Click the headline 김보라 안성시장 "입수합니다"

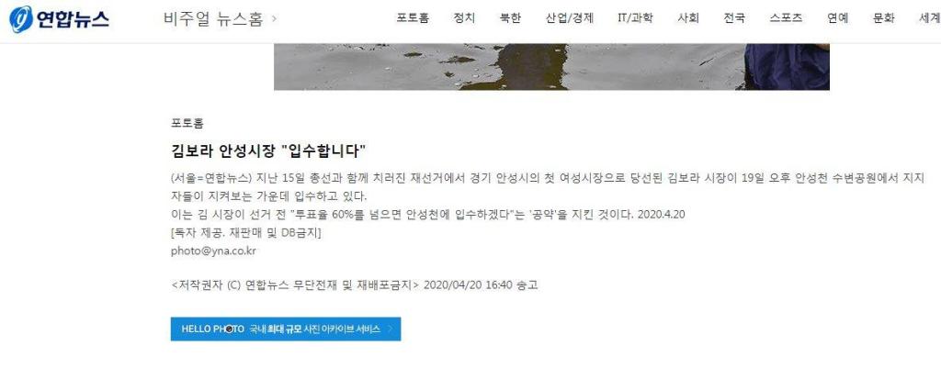pos(268,150)
